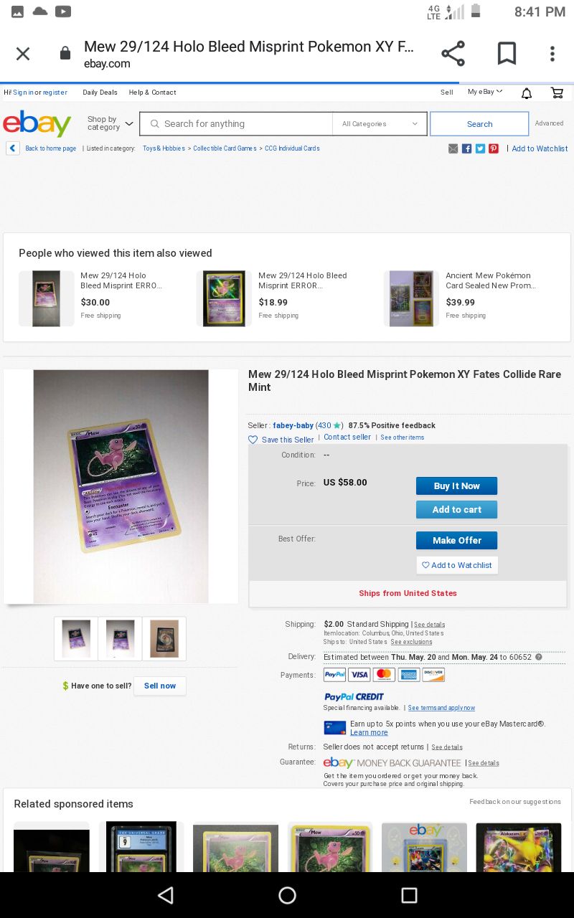The height and width of the screenshot is (918, 574).
Task: Select the card back thumbnail image
Action: [164, 638]
